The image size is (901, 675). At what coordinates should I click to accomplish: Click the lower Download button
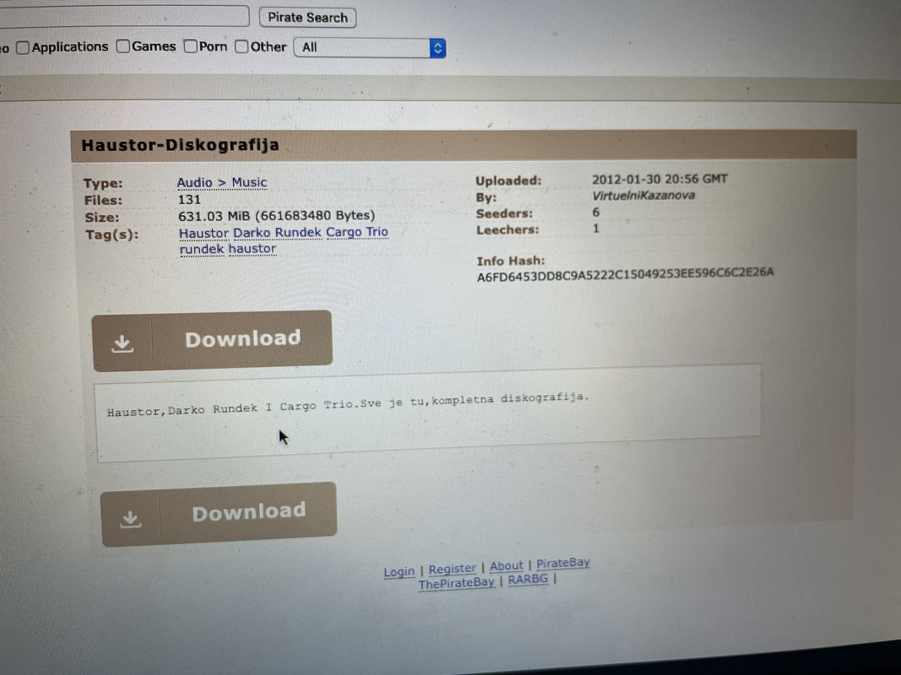tap(219, 514)
